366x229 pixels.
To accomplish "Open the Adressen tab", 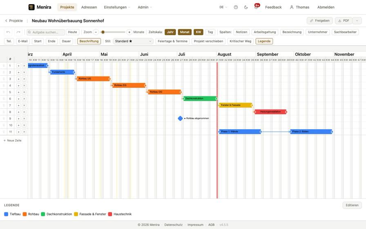I will [x=89, y=7].
